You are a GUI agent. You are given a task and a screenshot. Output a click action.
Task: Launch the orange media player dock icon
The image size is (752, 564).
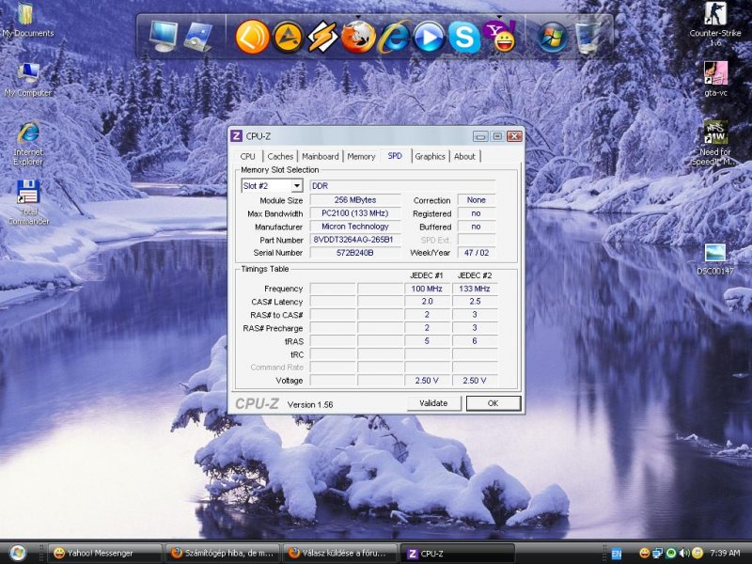[x=252, y=37]
